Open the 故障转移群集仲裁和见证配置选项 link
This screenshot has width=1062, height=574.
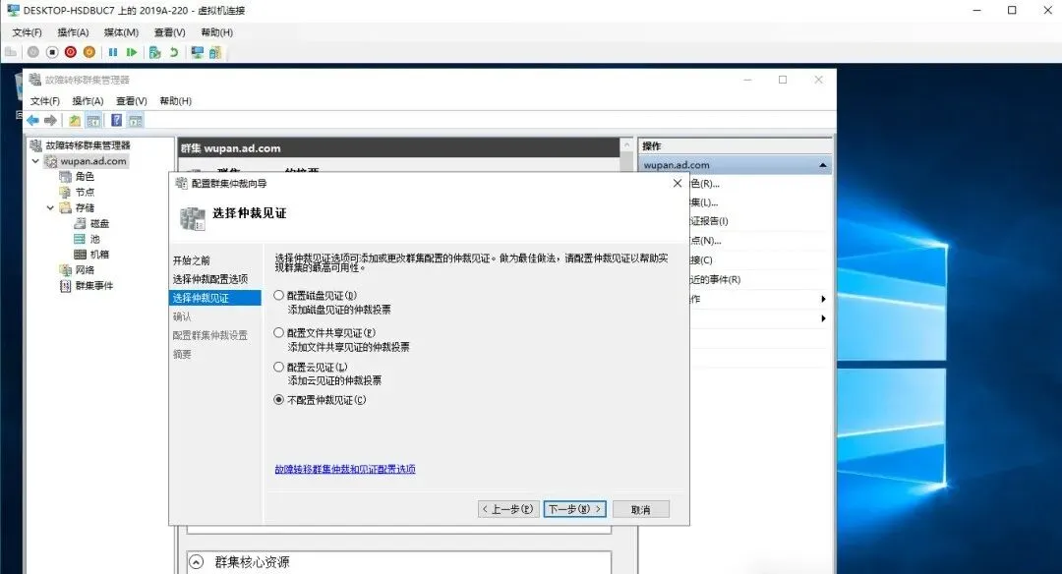[345, 469]
